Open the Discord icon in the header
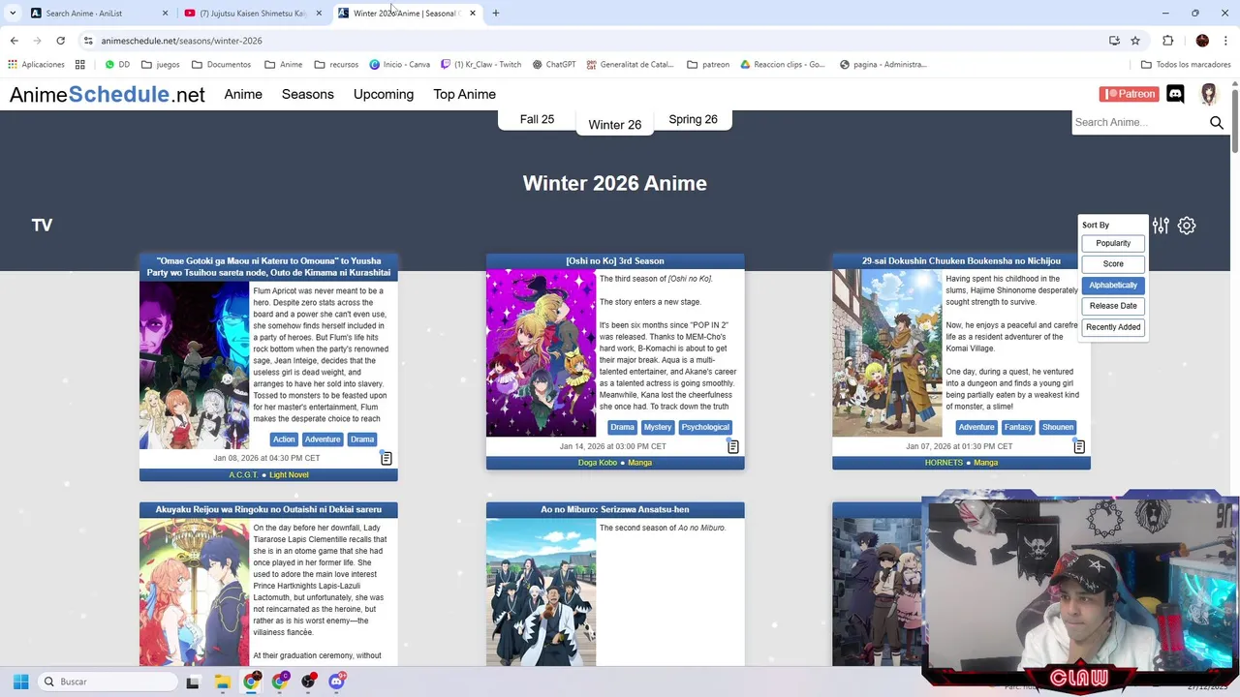The height and width of the screenshot is (697, 1240). click(1175, 94)
